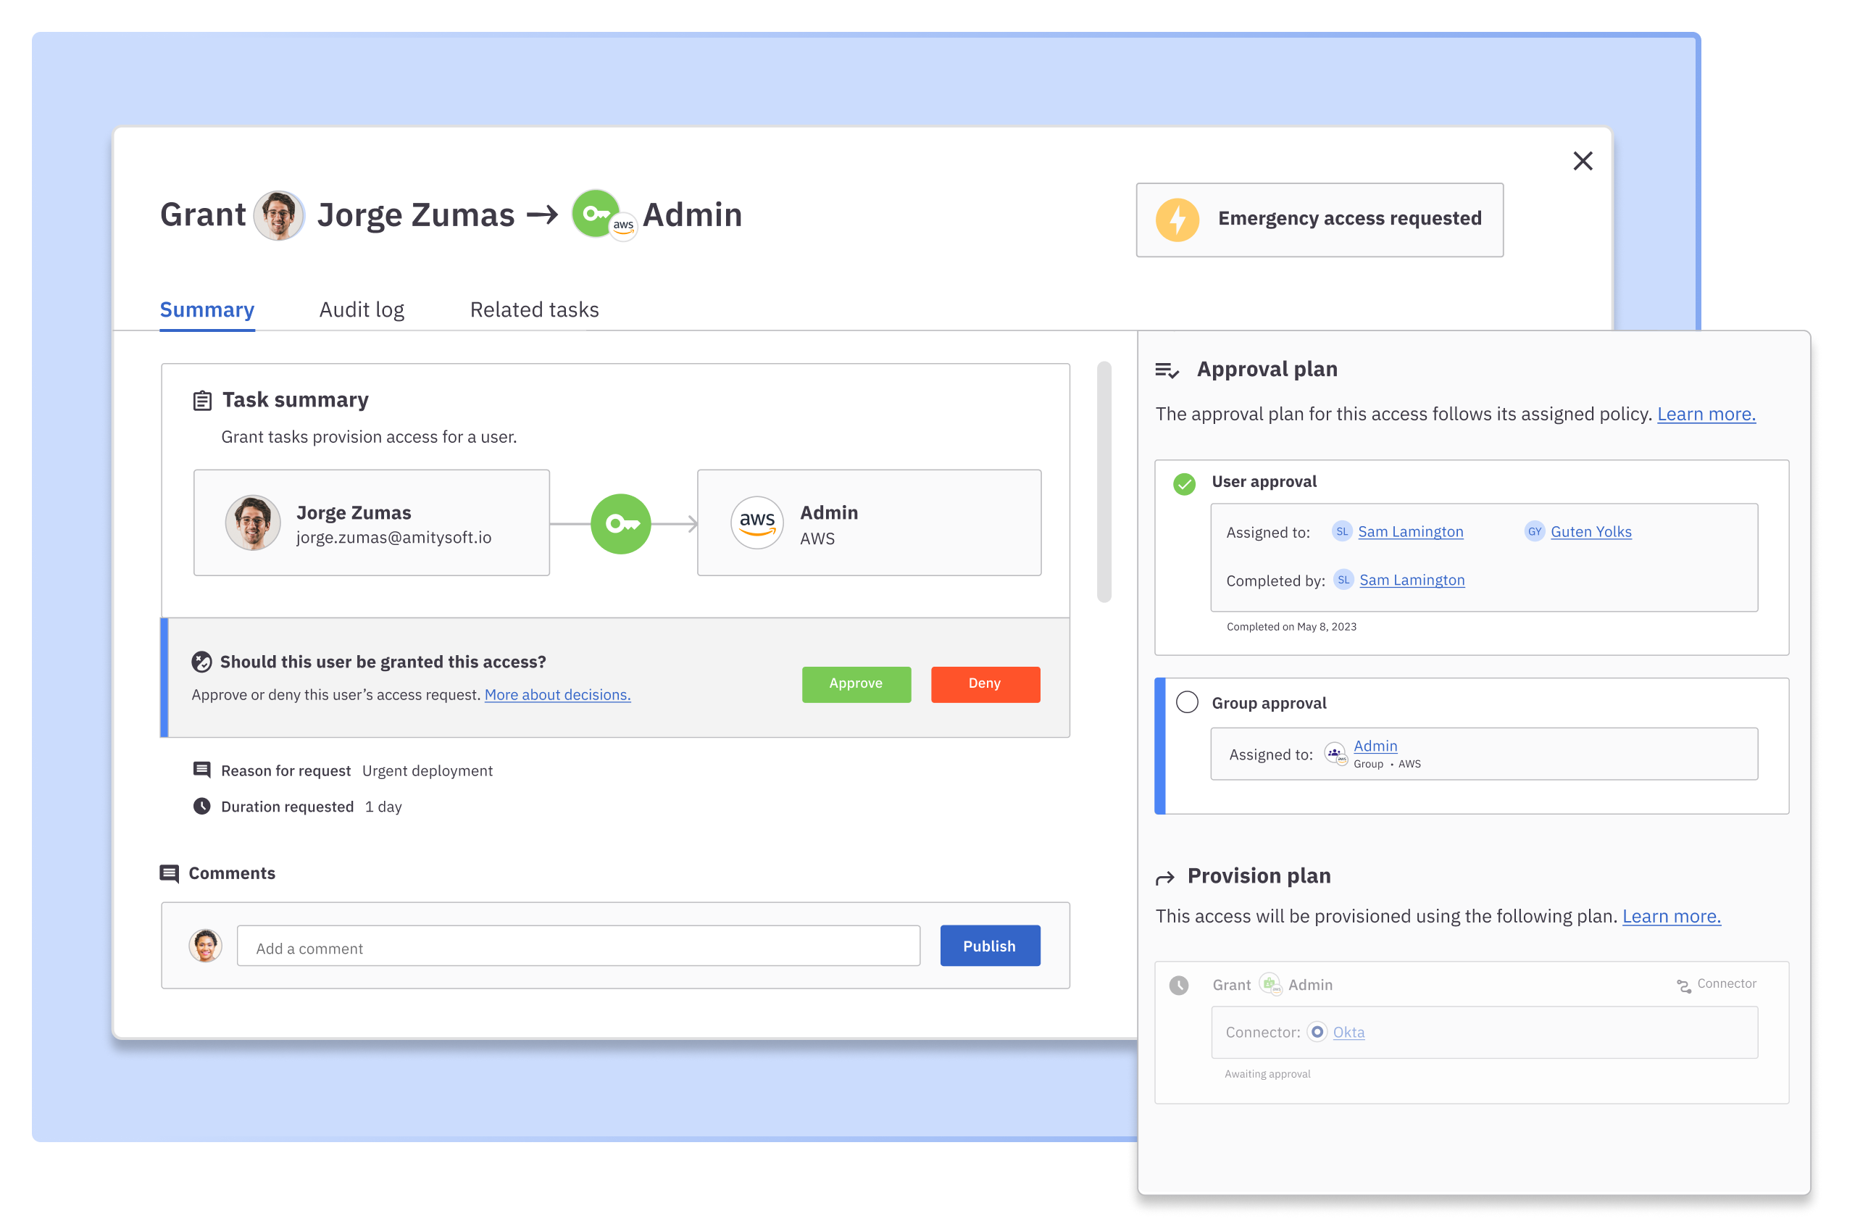Click the clock icon beside Duration requested
Screen dimensions: 1855x1232
pos(202,806)
